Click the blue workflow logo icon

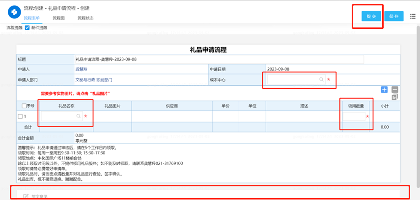click(15, 12)
